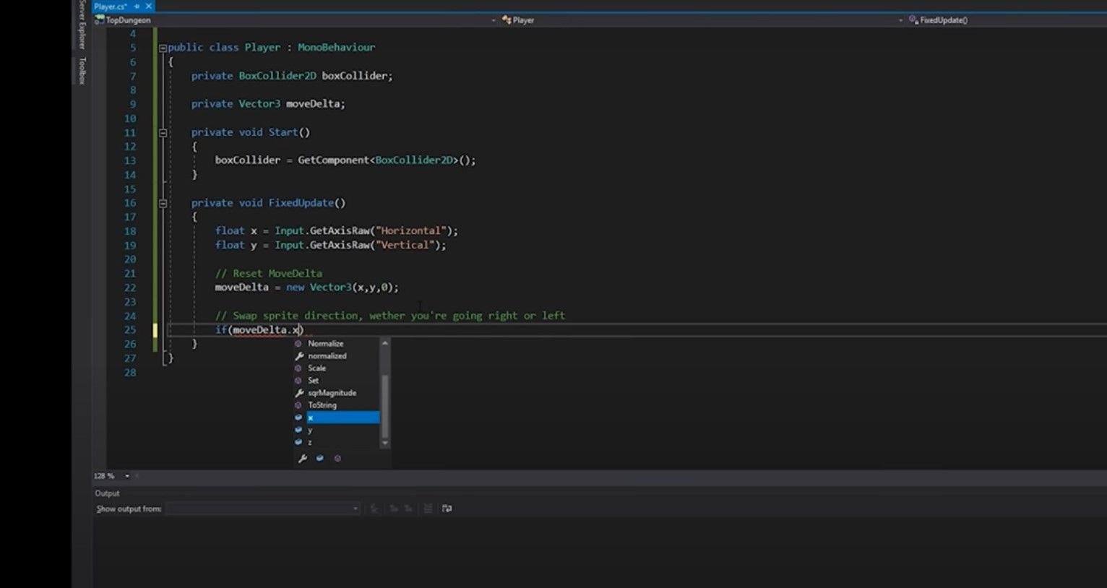This screenshot has height=588, width=1107.
Task: Click the "// Reset MoveDelta" comment
Action: point(269,274)
